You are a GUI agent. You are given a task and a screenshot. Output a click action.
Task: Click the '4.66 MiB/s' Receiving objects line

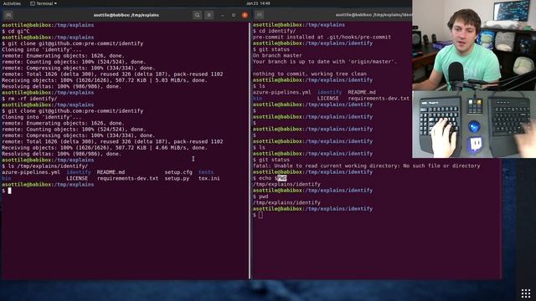pyautogui.click(x=105, y=148)
